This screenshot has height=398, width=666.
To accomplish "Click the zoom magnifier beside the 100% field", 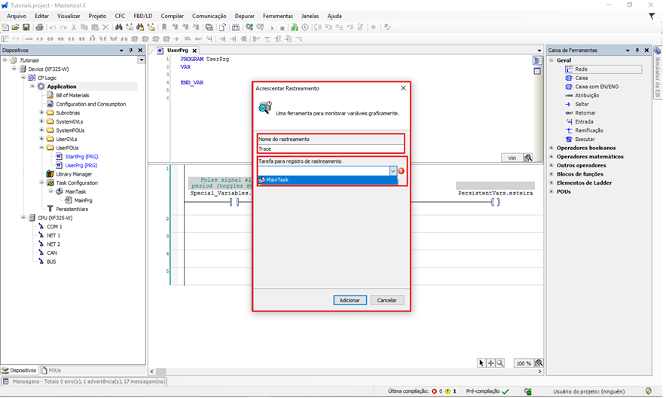I will pyautogui.click(x=539, y=363).
